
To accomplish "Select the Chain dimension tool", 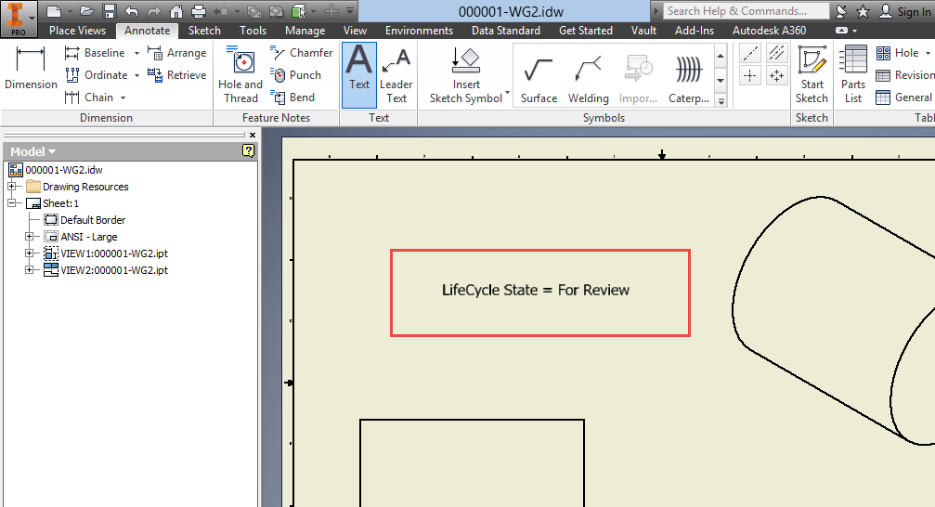I will [x=89, y=97].
